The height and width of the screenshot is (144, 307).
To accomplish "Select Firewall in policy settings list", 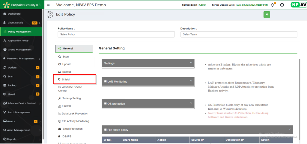I will click(x=67, y=106).
